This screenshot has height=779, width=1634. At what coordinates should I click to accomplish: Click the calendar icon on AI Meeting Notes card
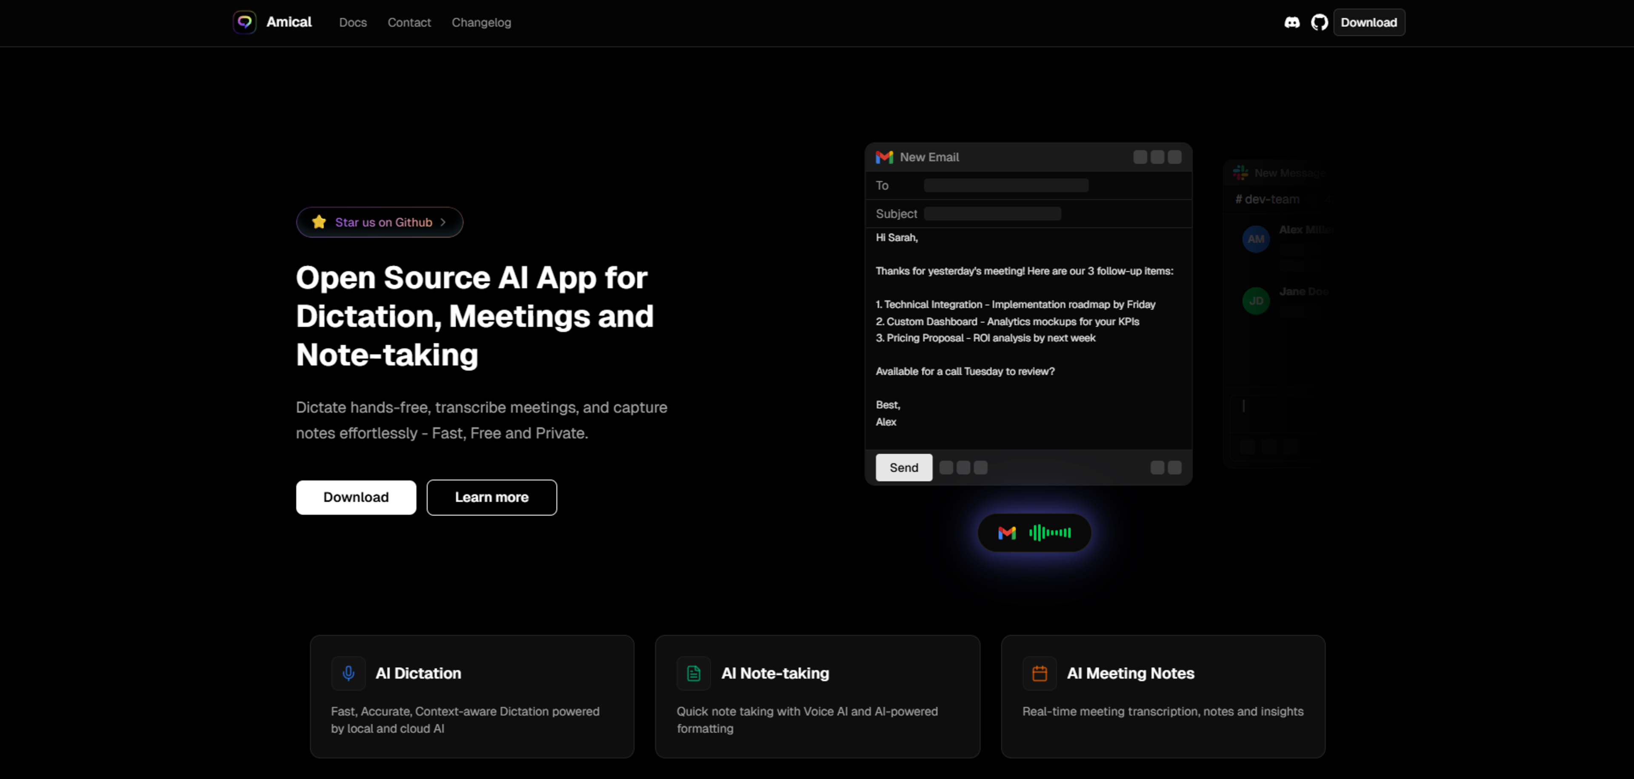pos(1039,673)
